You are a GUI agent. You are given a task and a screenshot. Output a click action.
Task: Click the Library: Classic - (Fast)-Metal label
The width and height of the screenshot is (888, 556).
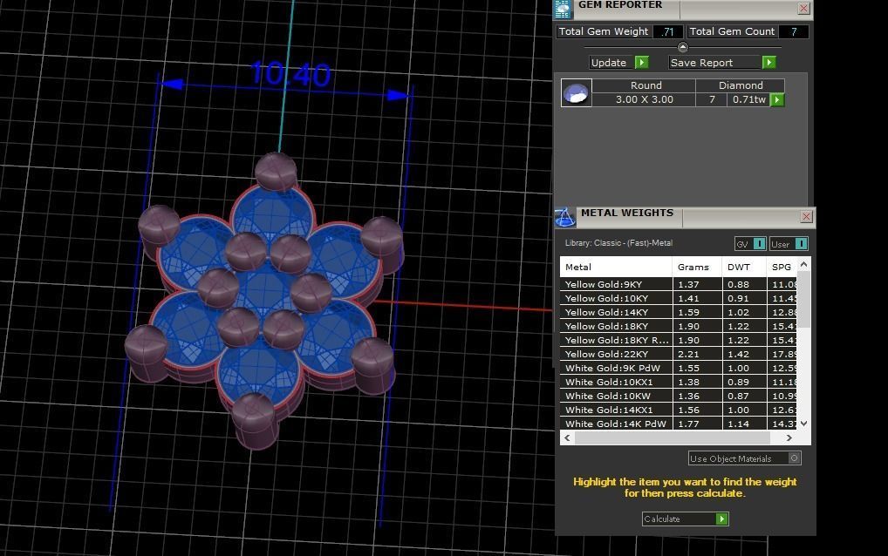(x=618, y=242)
